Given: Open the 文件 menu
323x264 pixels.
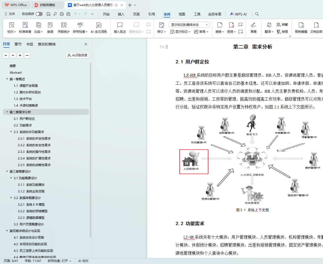Looking at the screenshot, I should [10, 14].
